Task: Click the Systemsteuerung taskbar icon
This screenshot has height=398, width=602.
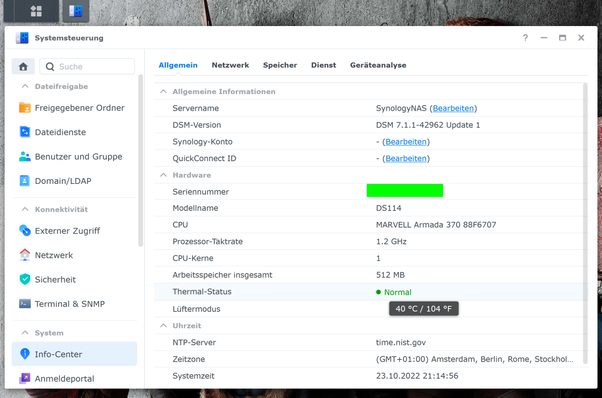Action: coord(75,11)
